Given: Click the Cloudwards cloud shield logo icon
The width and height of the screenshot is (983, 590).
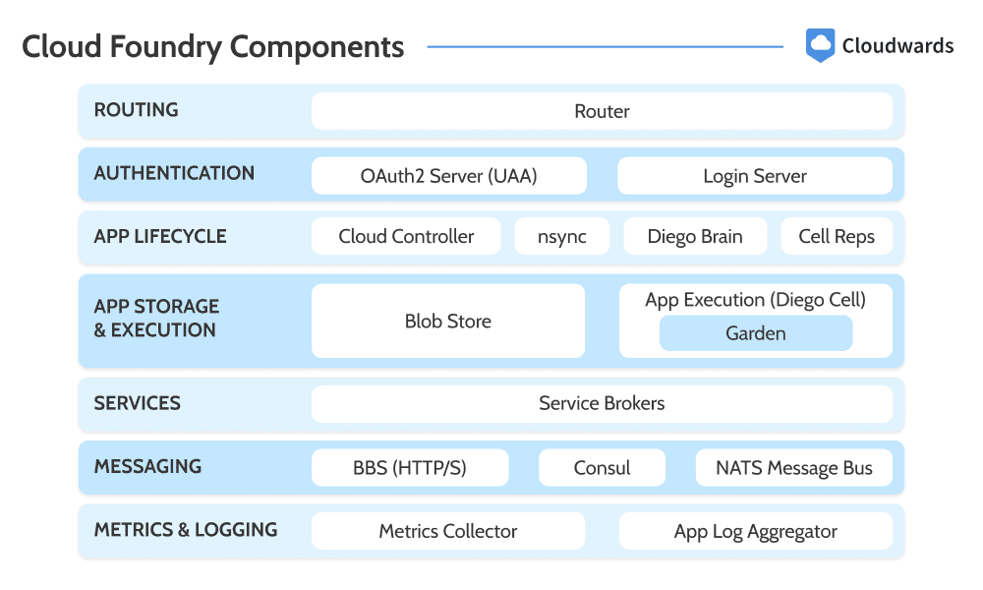Looking at the screenshot, I should (820, 46).
